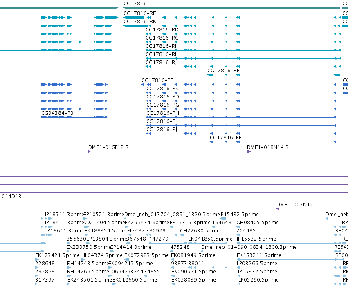The width and height of the screenshot is (348, 286).
Task: Select the 356630 feature label
Action: (76, 239)
